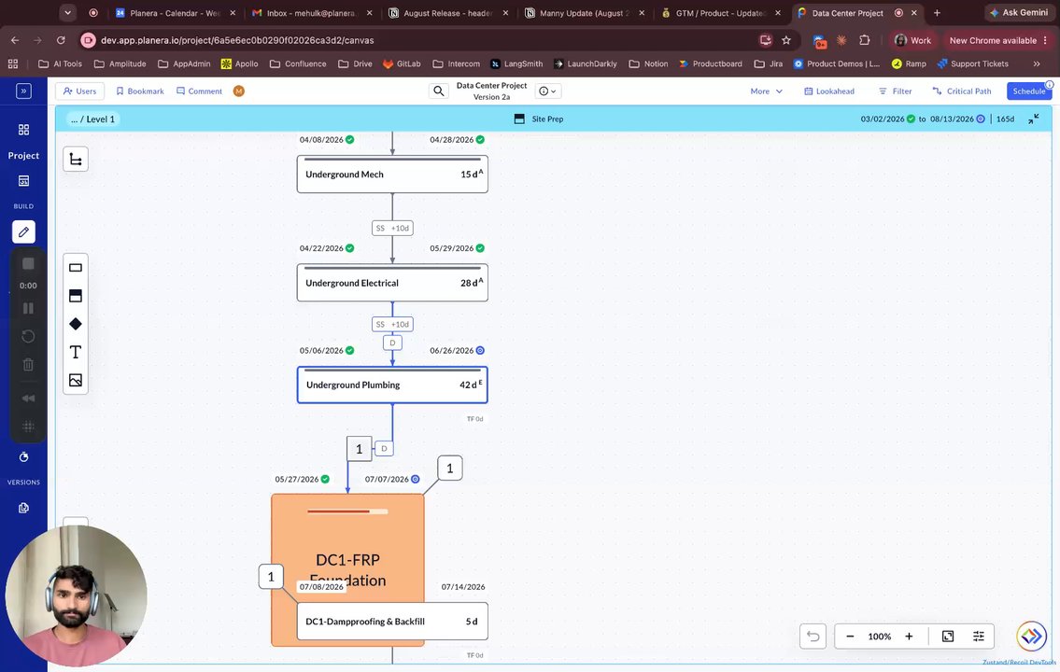Click the DC1-FRP Foundation progress bar
This screenshot has width=1060, height=672.
(347, 511)
